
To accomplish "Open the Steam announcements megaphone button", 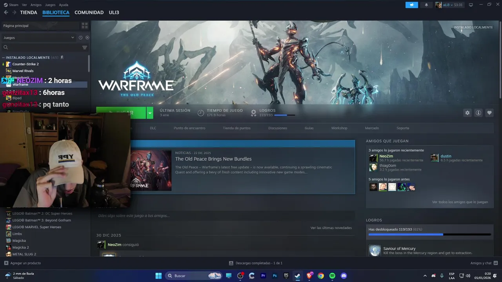I will coord(411,5).
